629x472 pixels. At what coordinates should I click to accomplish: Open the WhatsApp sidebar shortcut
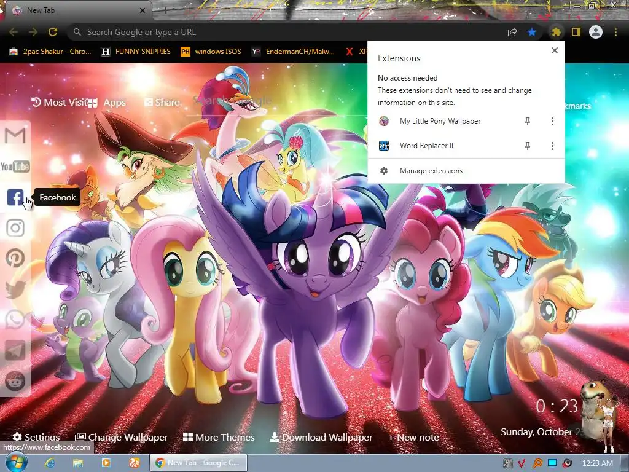(15, 320)
